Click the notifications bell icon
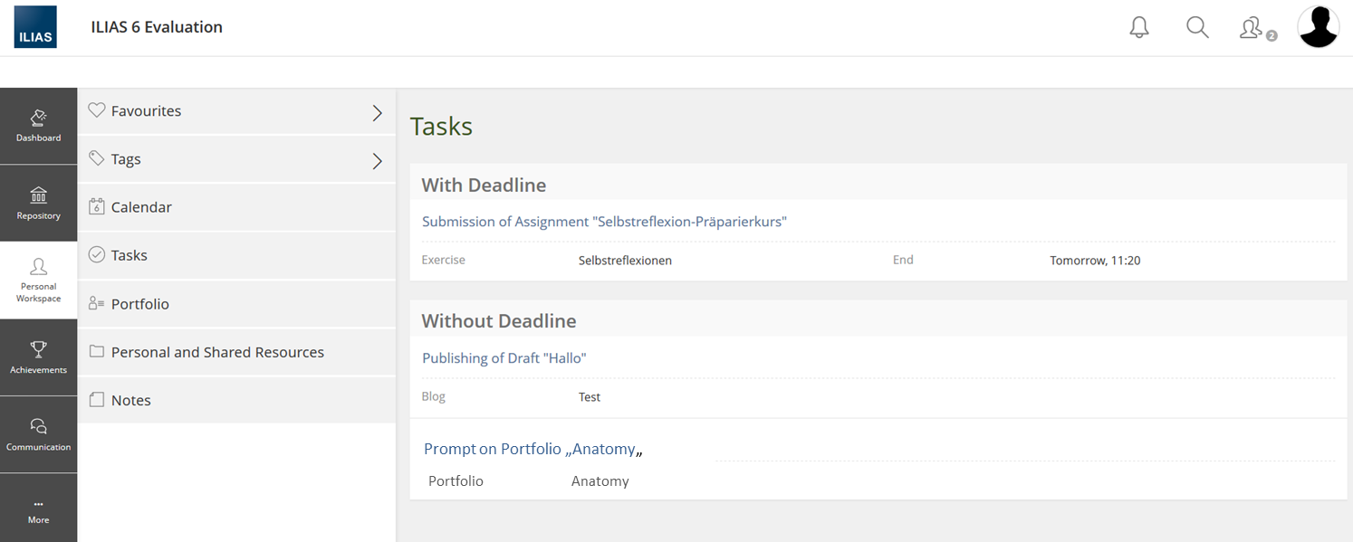Image resolution: width=1353 pixels, height=542 pixels. [x=1139, y=28]
